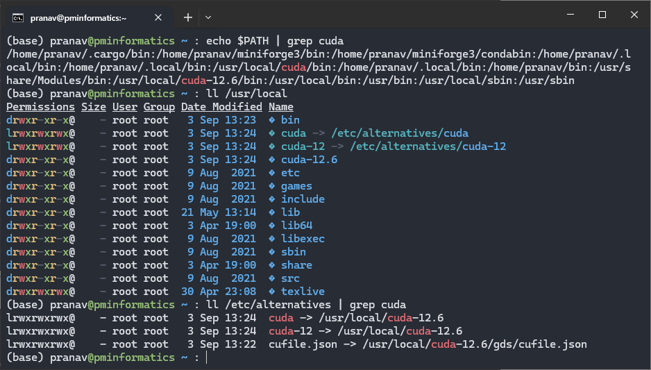Click the etc directory name
The image size is (651, 370).
[290, 173]
